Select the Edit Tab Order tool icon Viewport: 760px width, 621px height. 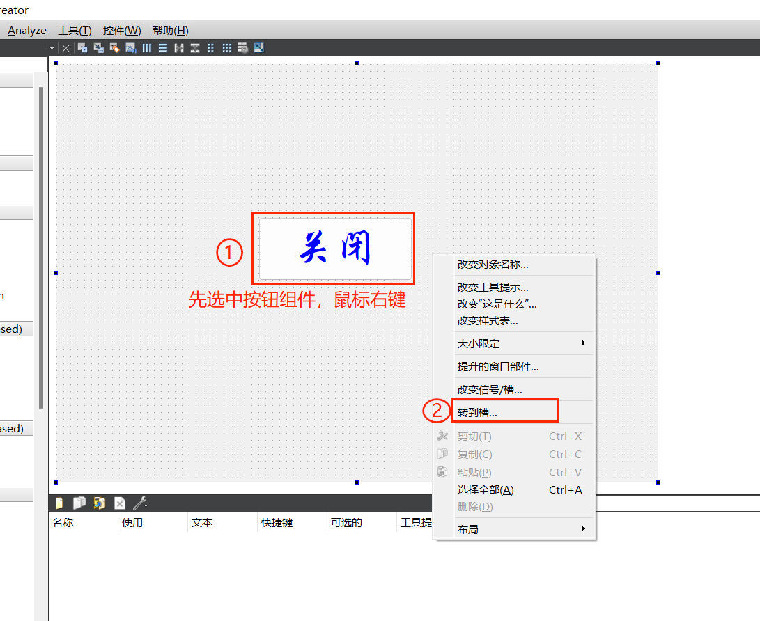pyautogui.click(x=130, y=47)
